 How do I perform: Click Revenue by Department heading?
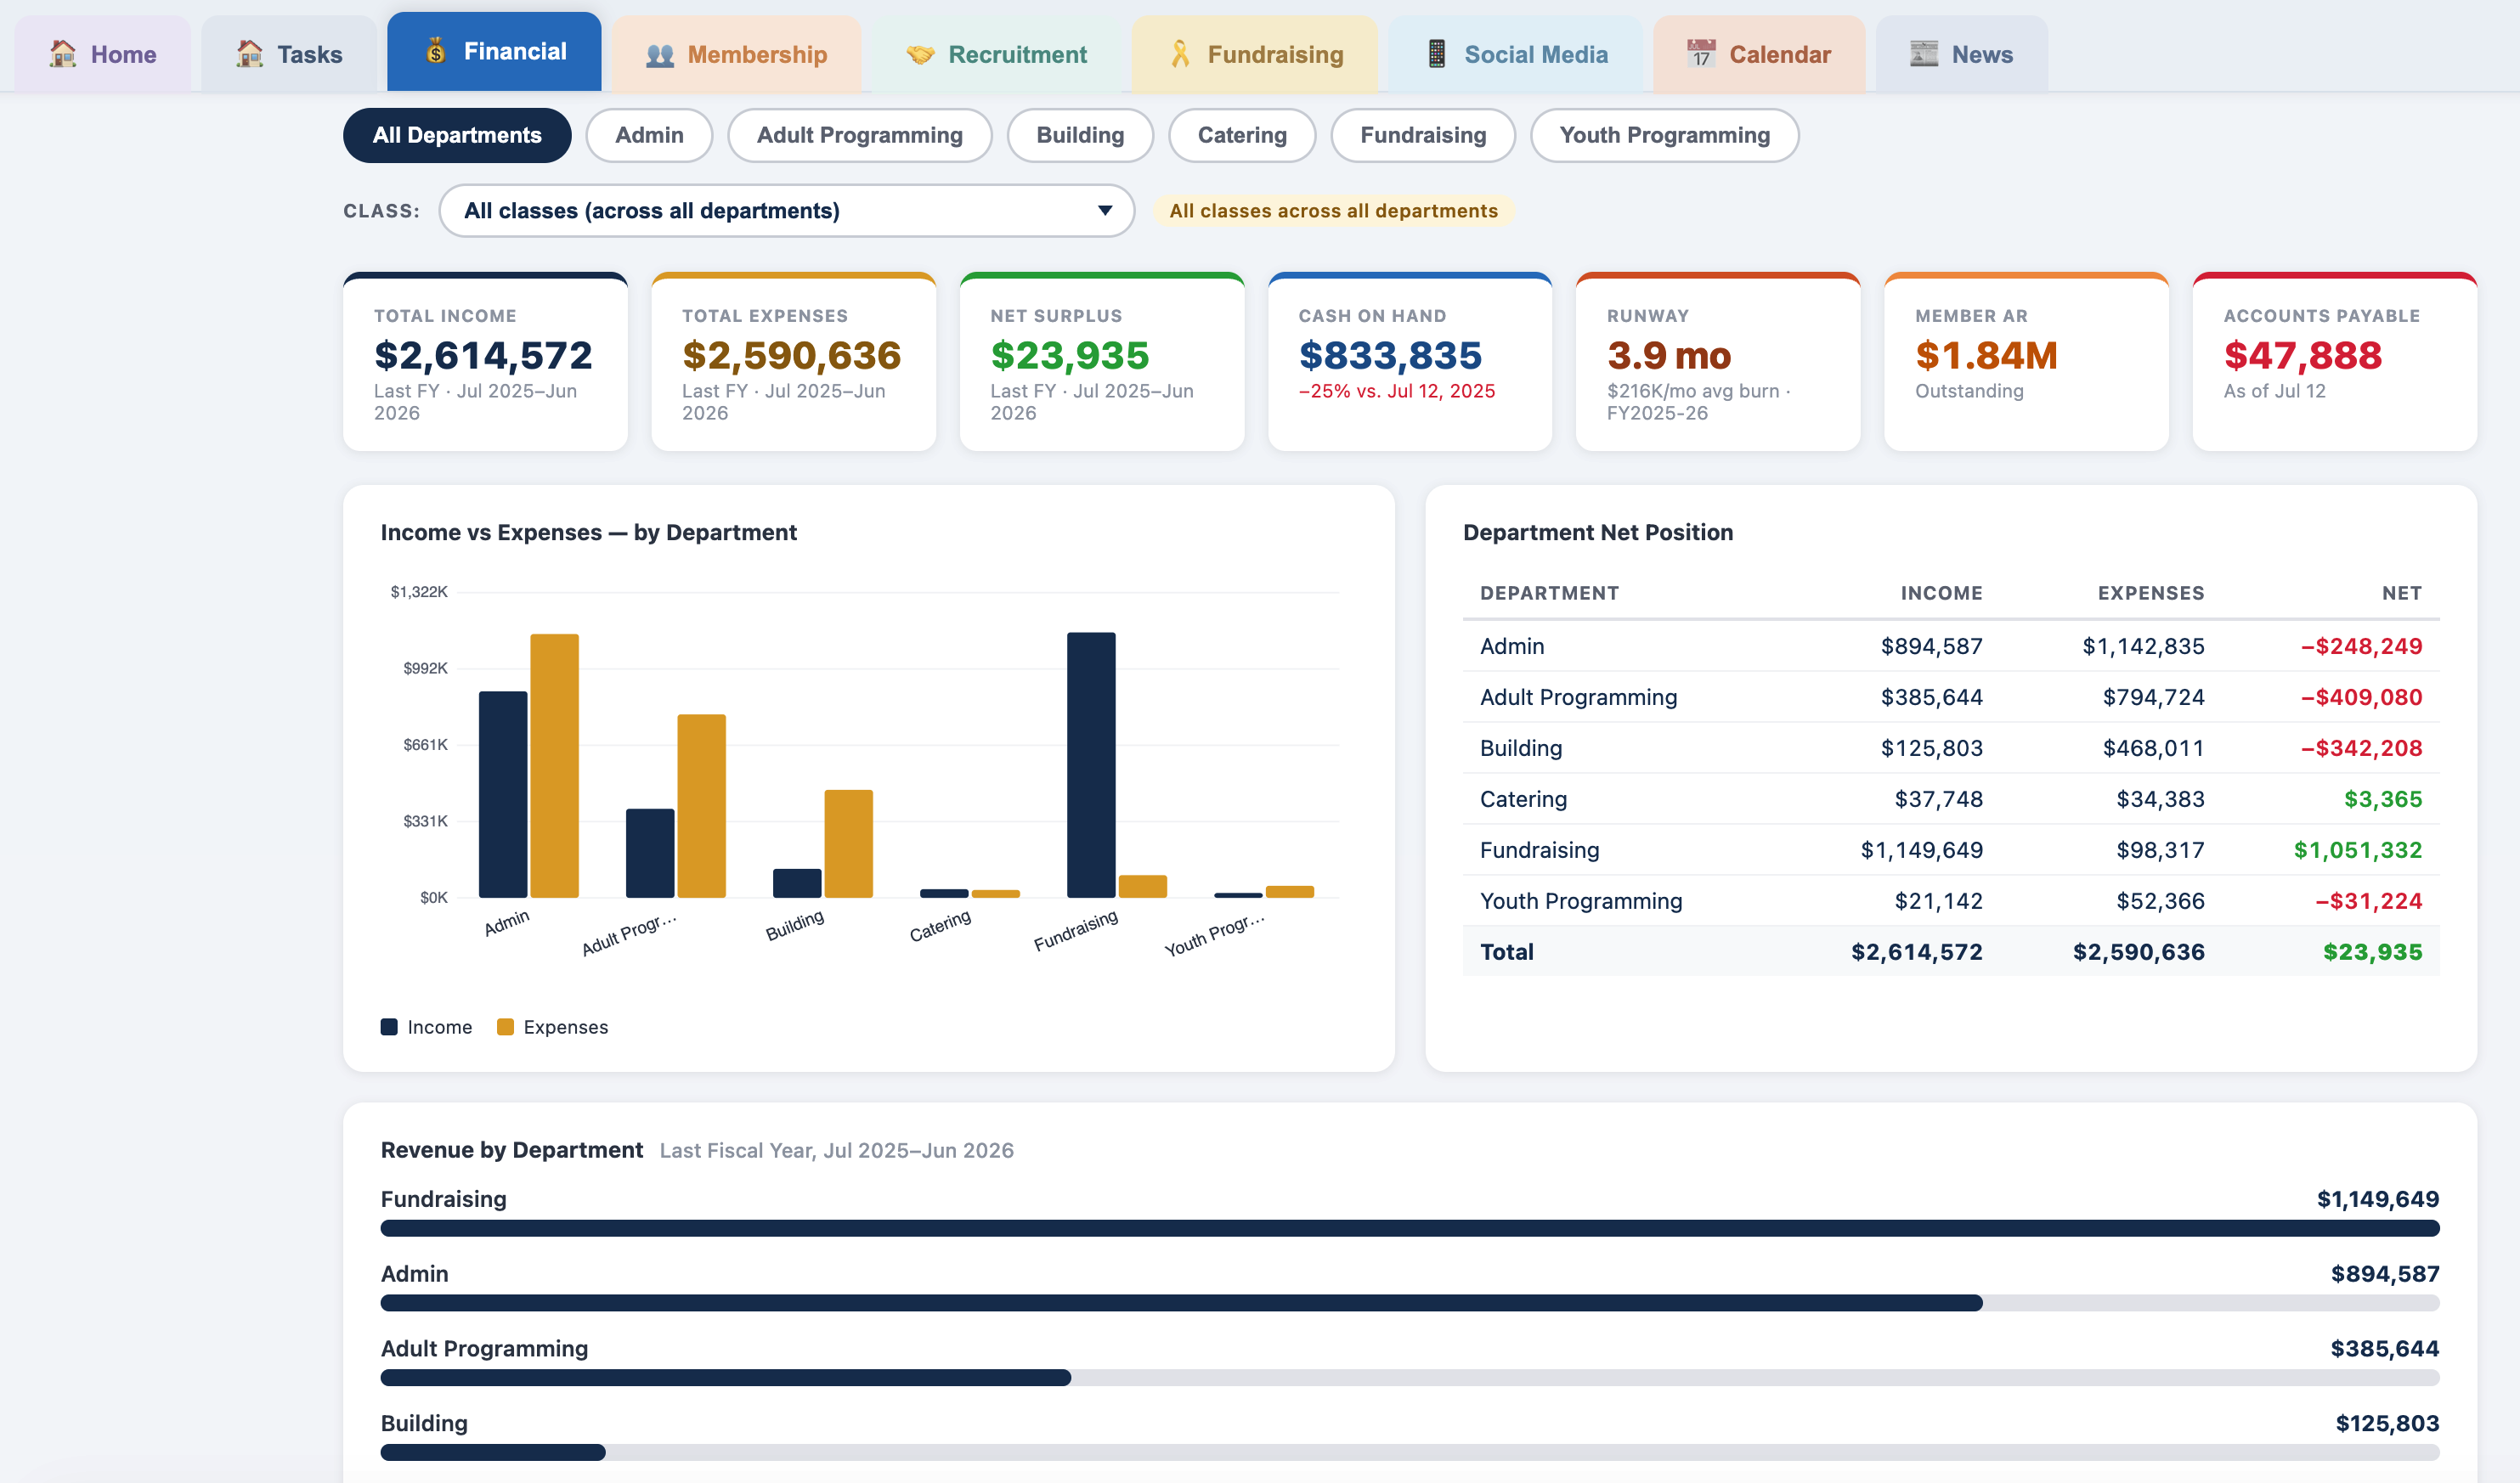pos(512,1150)
